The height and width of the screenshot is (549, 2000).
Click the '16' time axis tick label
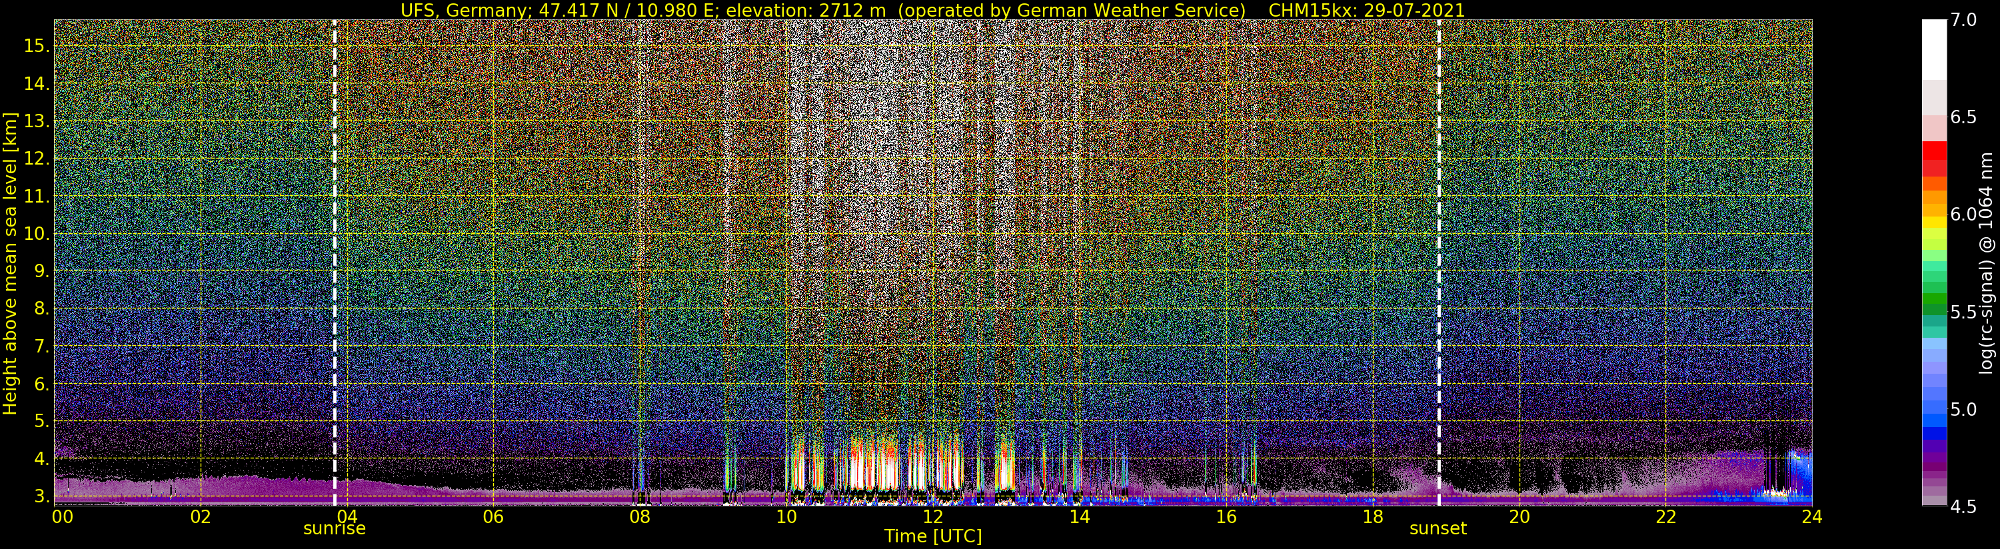(1226, 516)
